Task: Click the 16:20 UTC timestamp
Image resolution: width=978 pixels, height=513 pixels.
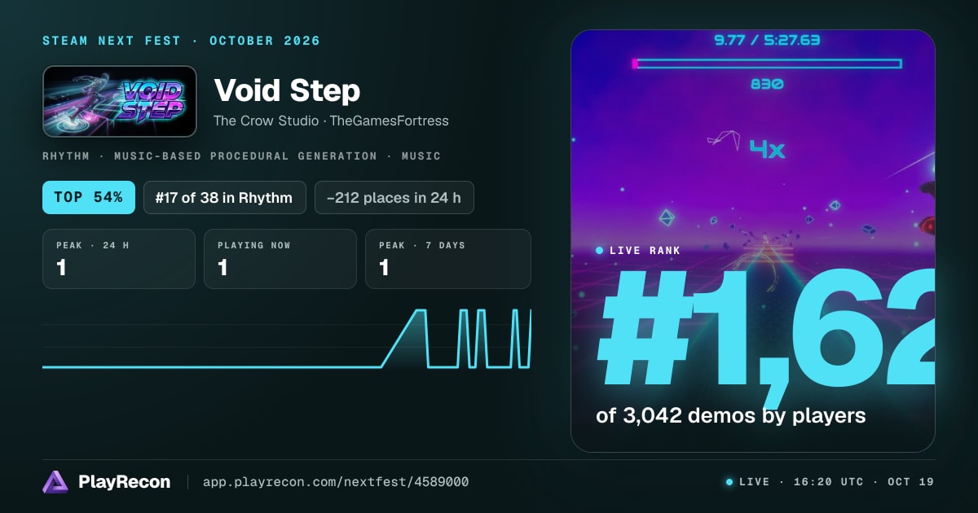Action: [x=828, y=482]
